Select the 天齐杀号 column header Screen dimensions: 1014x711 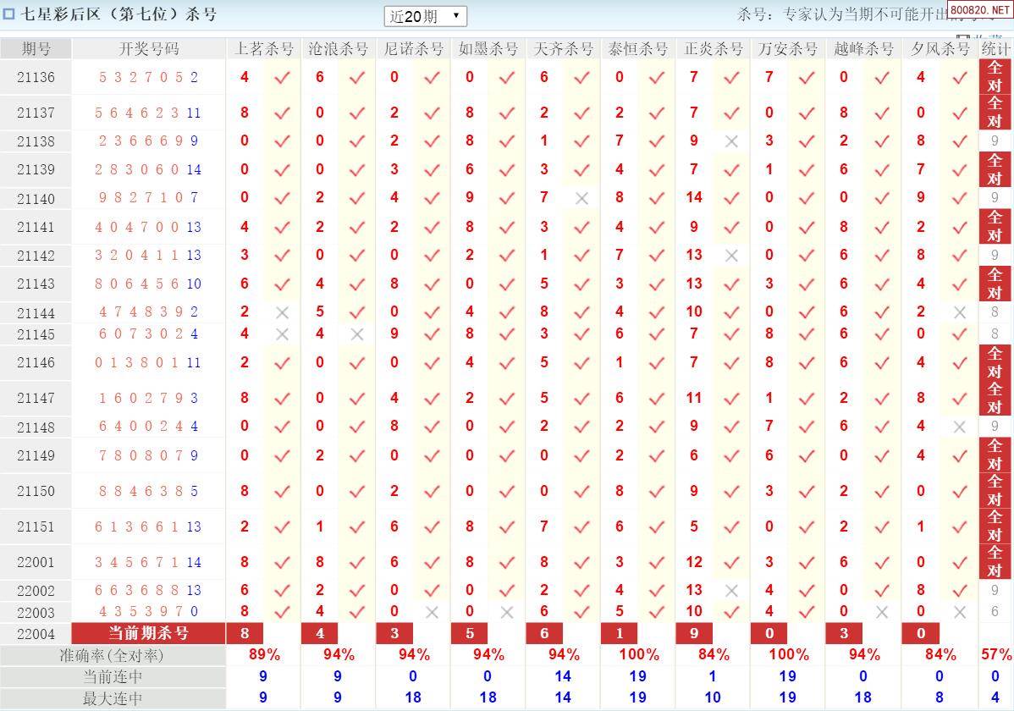click(x=563, y=48)
